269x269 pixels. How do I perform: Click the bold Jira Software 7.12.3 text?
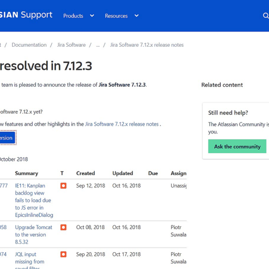pyautogui.click(x=122, y=85)
